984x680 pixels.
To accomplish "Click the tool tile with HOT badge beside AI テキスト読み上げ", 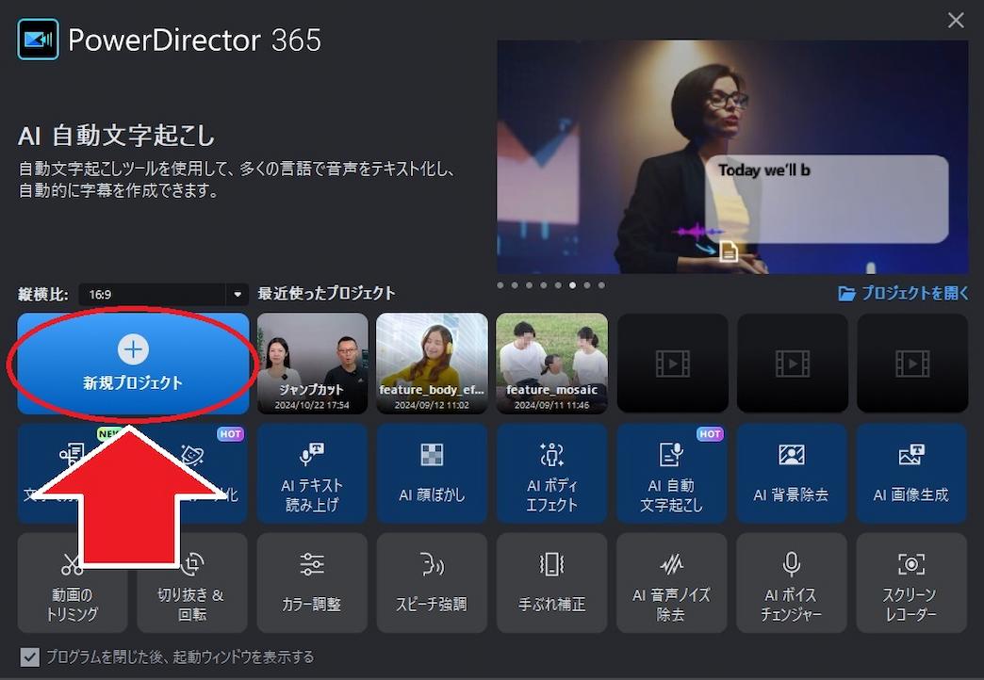I will (x=192, y=474).
